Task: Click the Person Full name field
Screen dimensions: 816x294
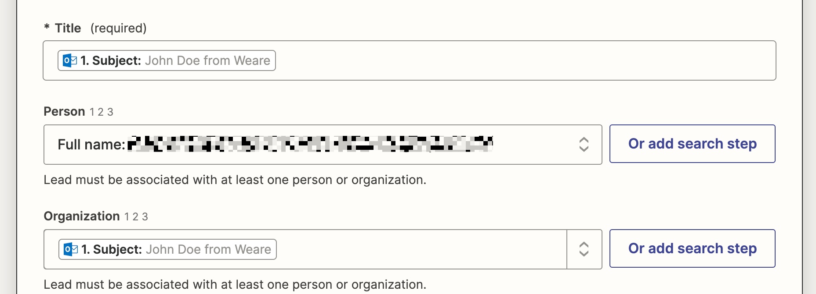Action: 323,145
